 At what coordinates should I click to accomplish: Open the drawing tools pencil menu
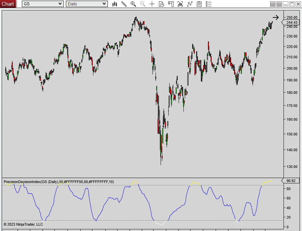(x=124, y=4)
